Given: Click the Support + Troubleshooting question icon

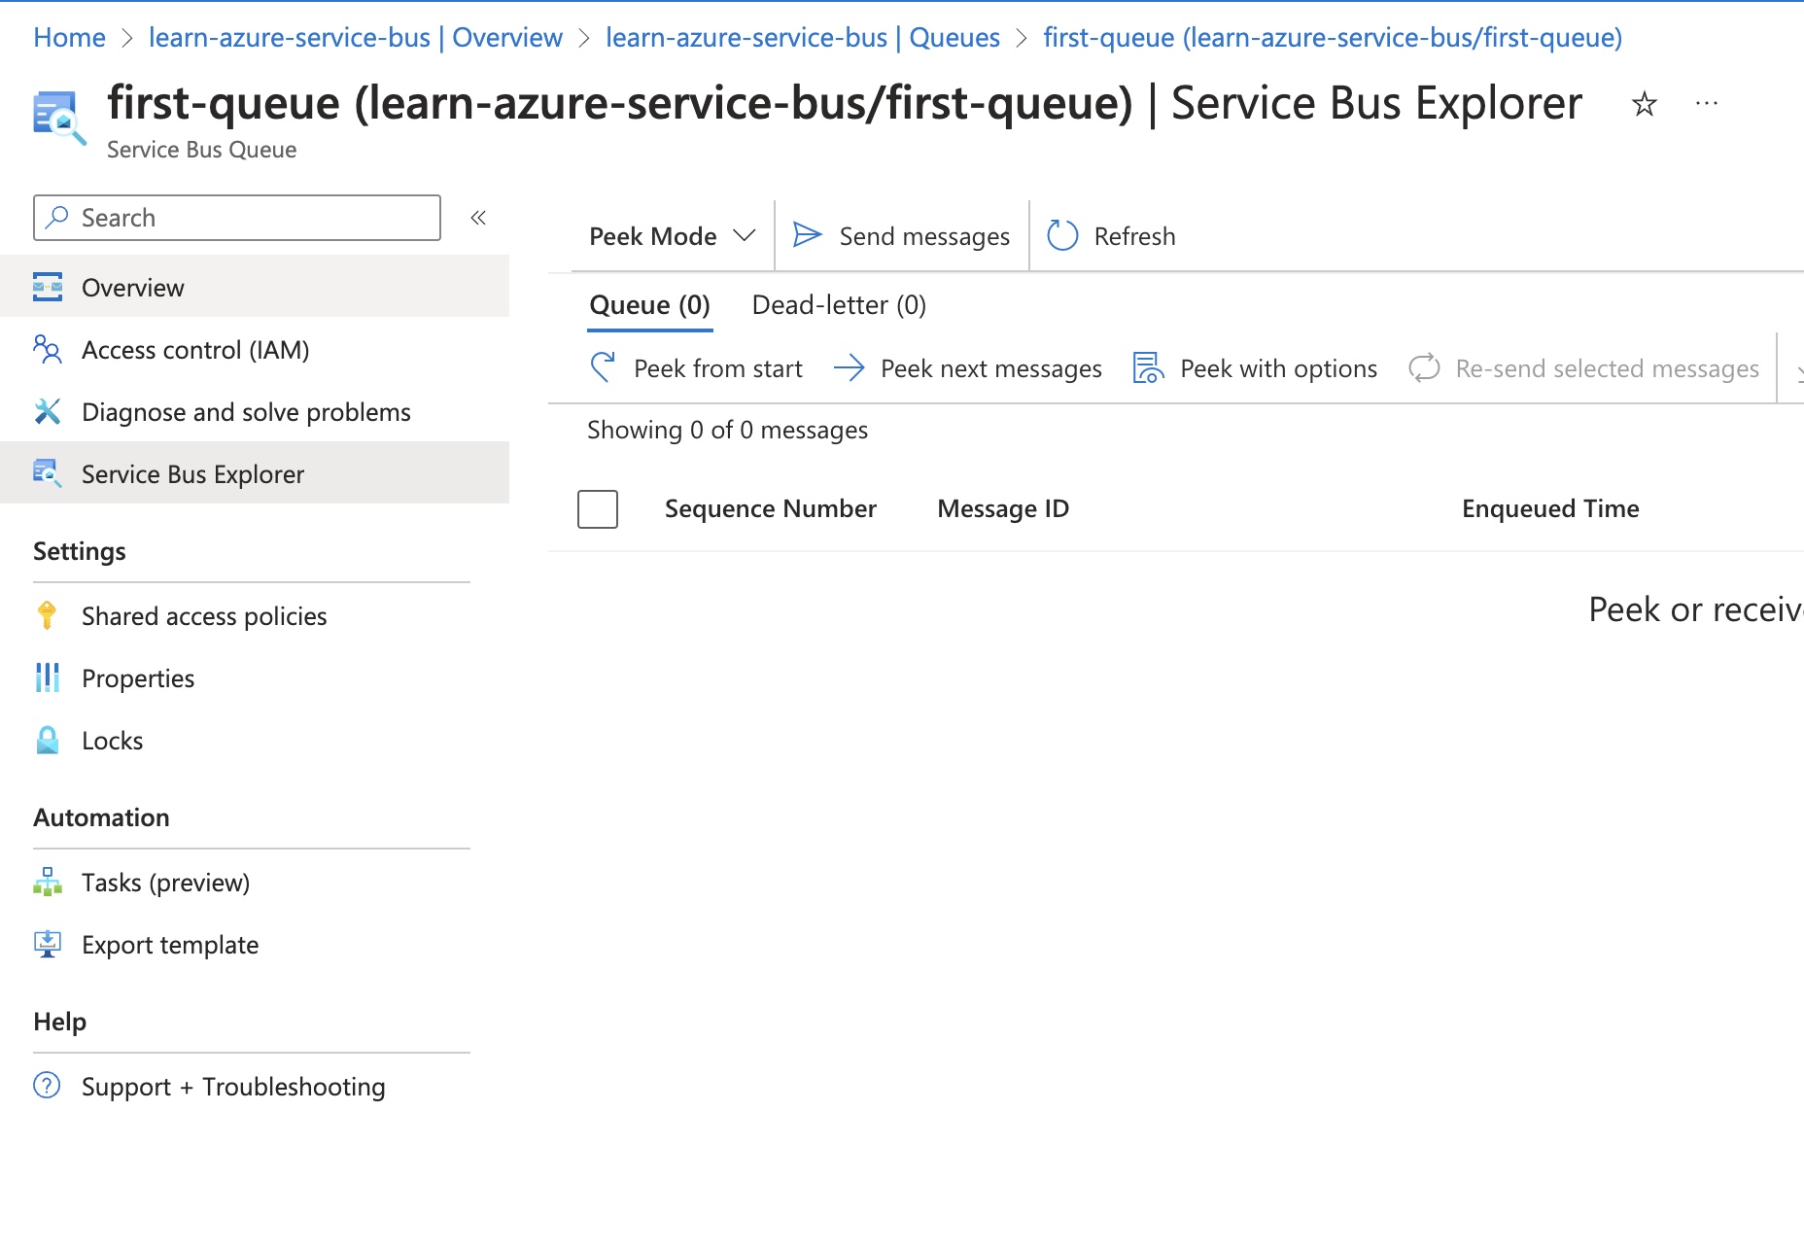Looking at the screenshot, I should coord(47,1085).
